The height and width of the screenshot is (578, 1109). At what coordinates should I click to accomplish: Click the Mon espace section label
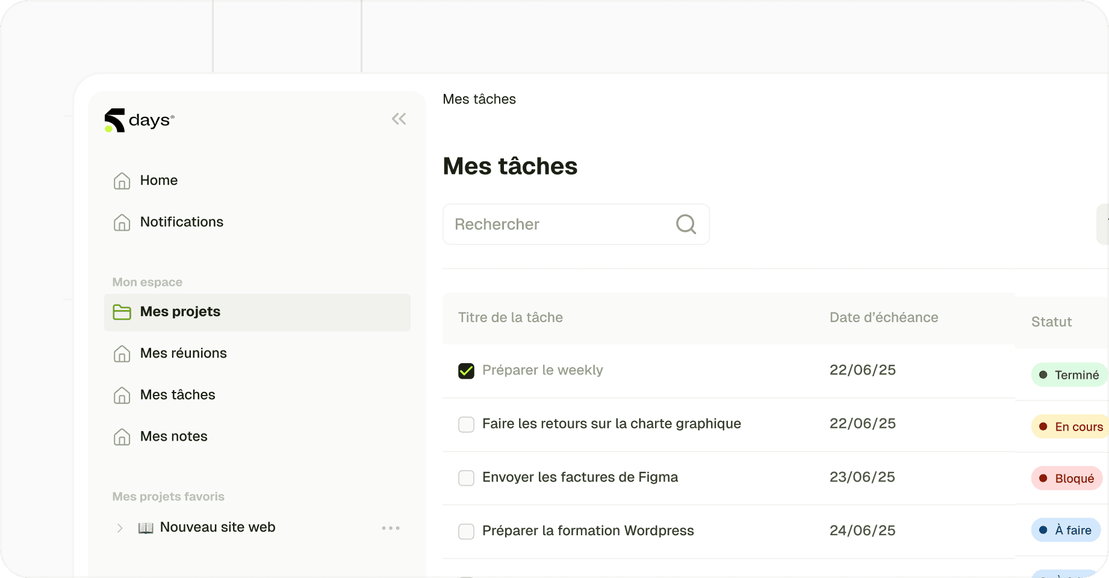(x=148, y=282)
